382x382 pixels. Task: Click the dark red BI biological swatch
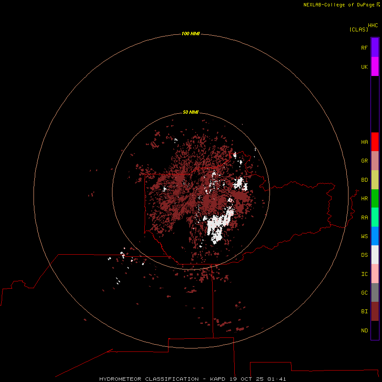pyautogui.click(x=375, y=312)
